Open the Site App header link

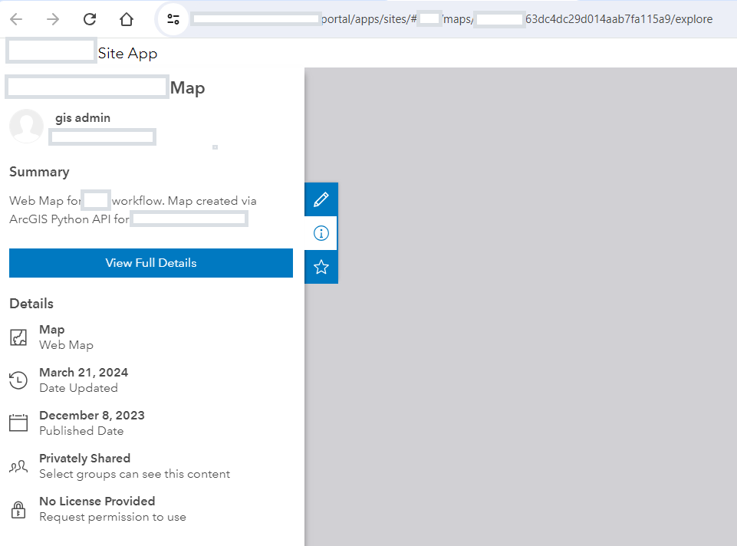[127, 53]
